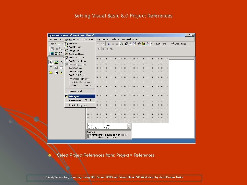Open Project1 Properties... menu entry
Image resolution: width=247 pixels, height=185 pixels.
[80, 105]
